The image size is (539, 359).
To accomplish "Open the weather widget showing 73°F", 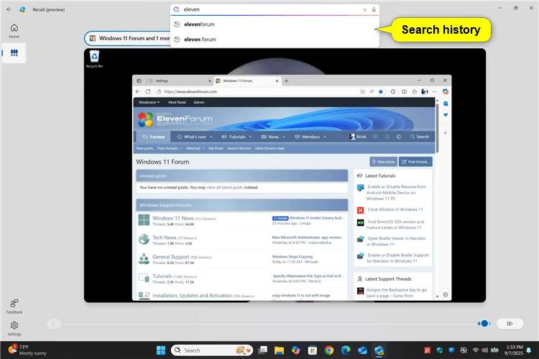I will [x=27, y=350].
